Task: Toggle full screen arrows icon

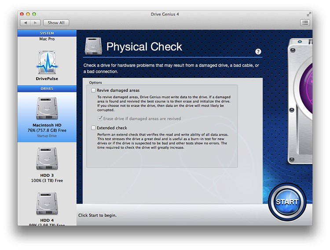Action: [x=309, y=14]
